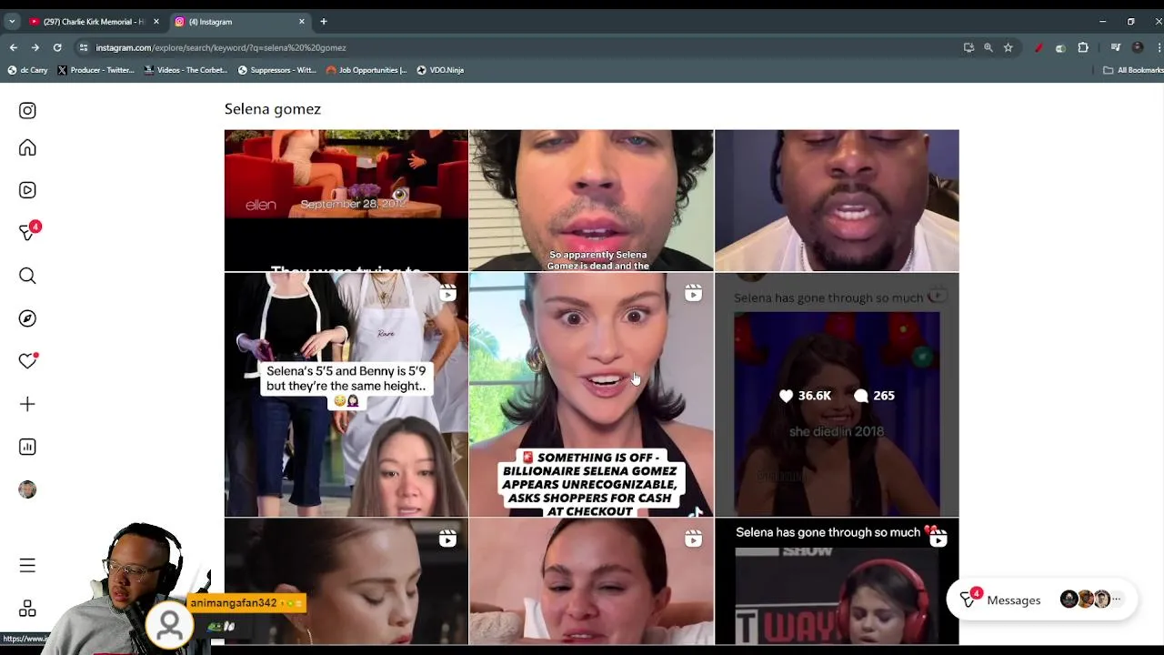Click the Instagram logo in sidebar
1164x655 pixels.
click(x=27, y=110)
